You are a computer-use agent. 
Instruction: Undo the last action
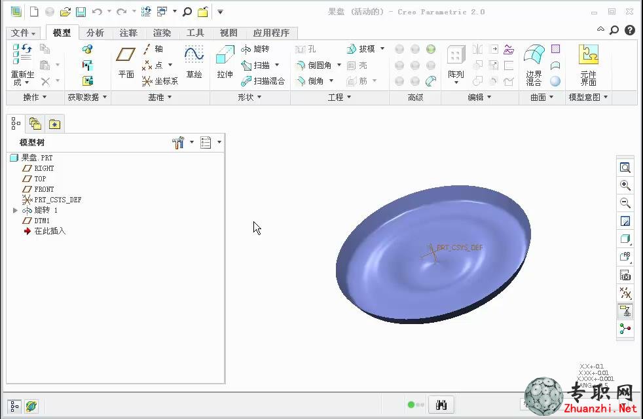97,12
